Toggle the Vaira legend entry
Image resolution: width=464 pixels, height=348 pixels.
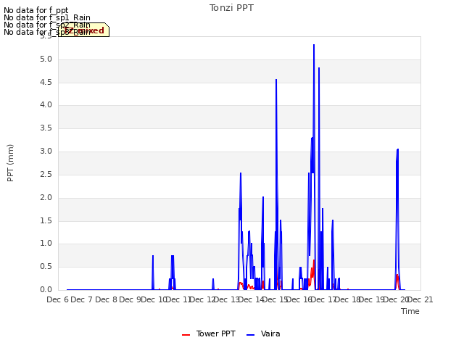263,333
